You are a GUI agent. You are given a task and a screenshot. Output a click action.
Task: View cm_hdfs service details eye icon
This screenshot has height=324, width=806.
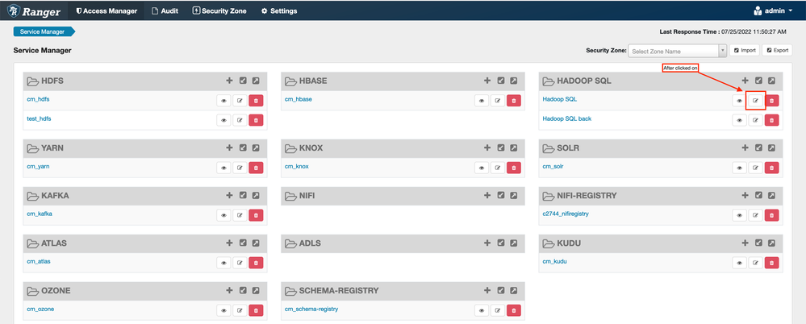coord(223,102)
